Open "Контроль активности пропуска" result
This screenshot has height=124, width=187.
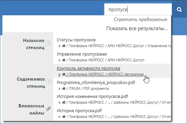tap(88, 68)
